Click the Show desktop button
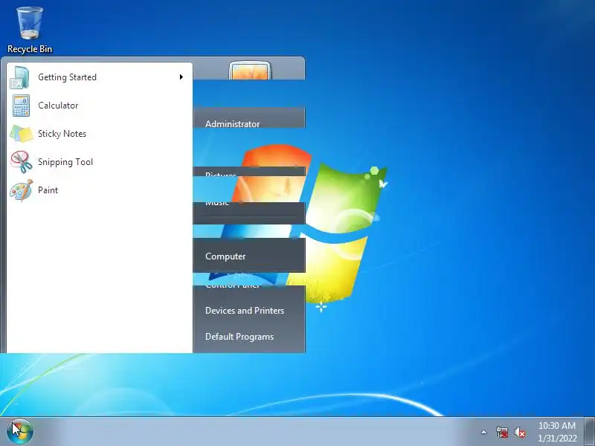Screen dimensions: 595x446 tap(590, 432)
